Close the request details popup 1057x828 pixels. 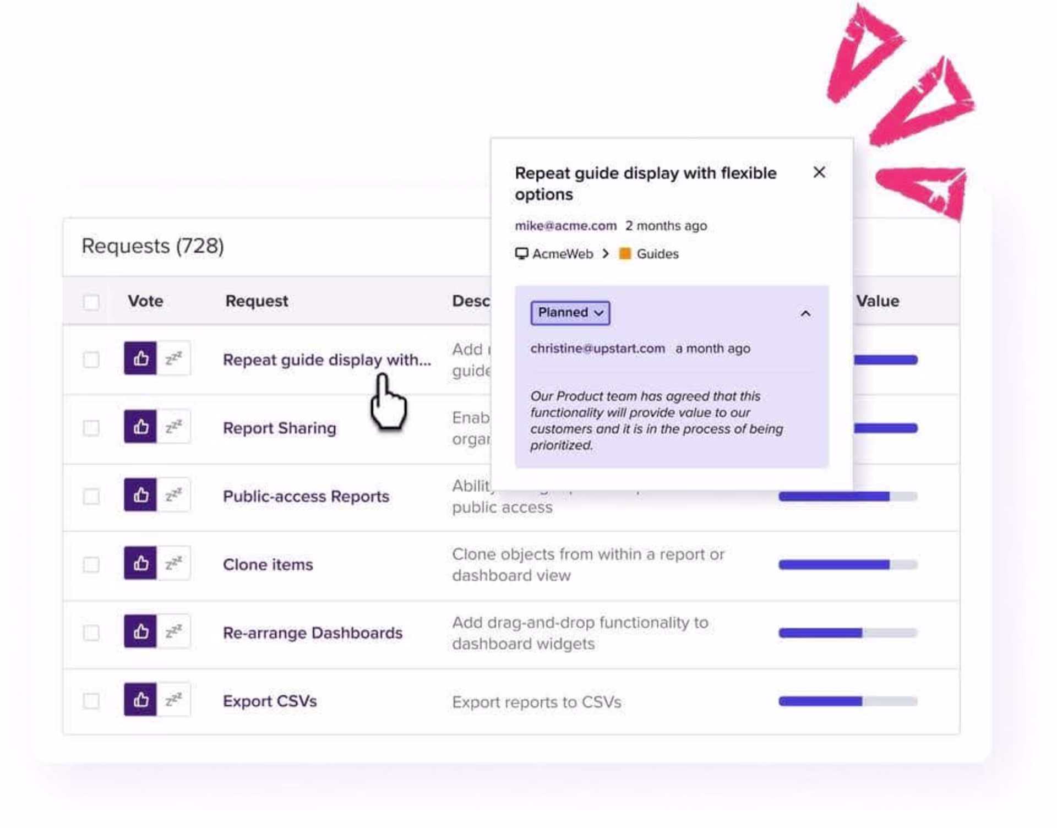point(819,172)
